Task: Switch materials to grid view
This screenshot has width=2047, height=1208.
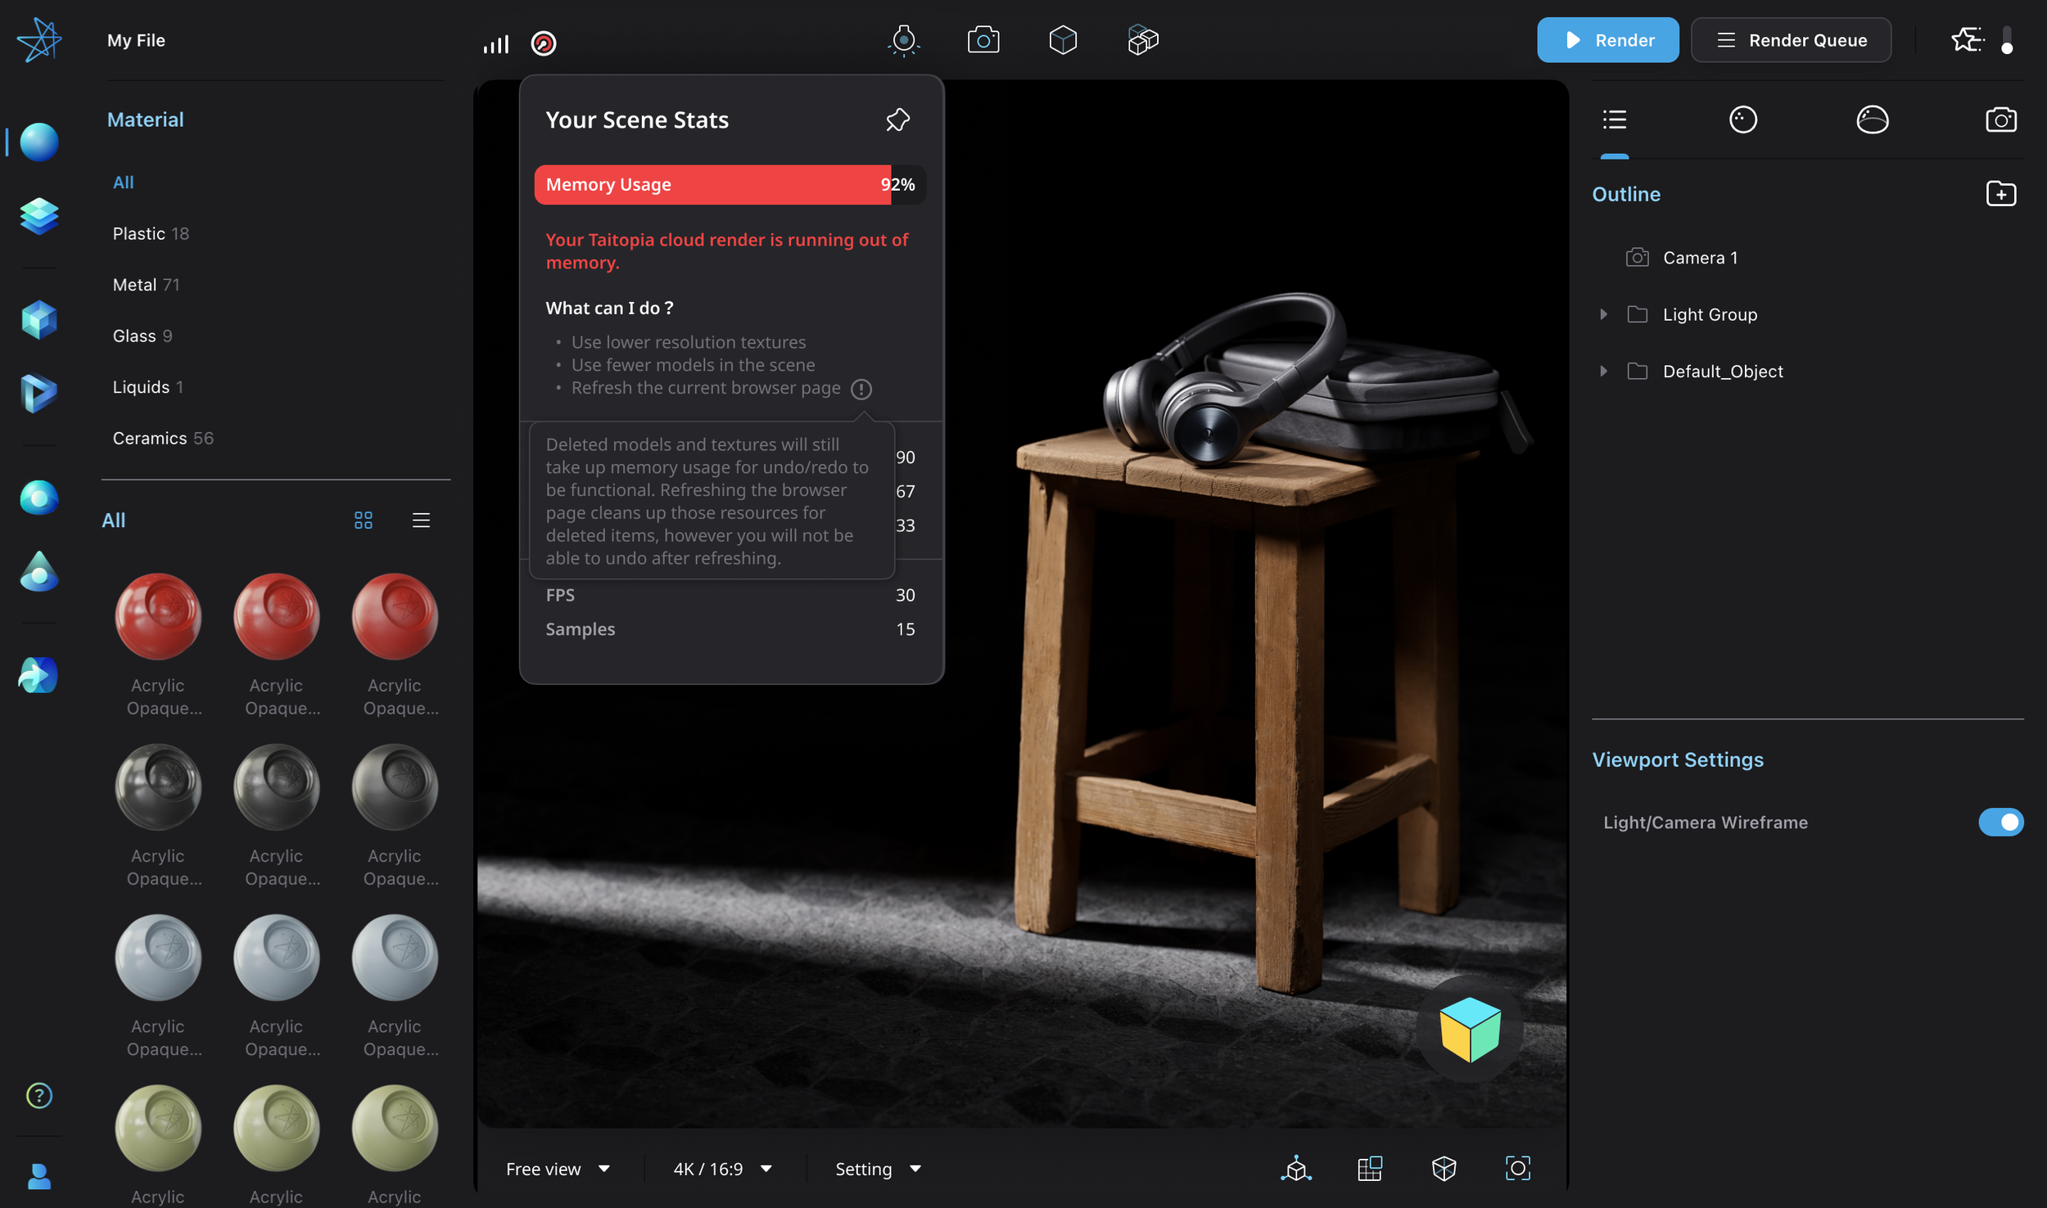Action: (363, 521)
